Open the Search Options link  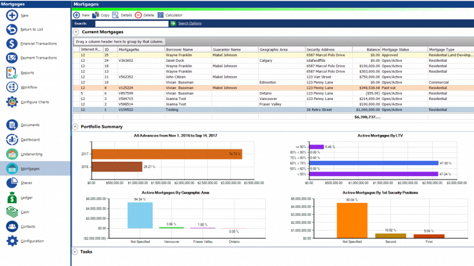190,23
